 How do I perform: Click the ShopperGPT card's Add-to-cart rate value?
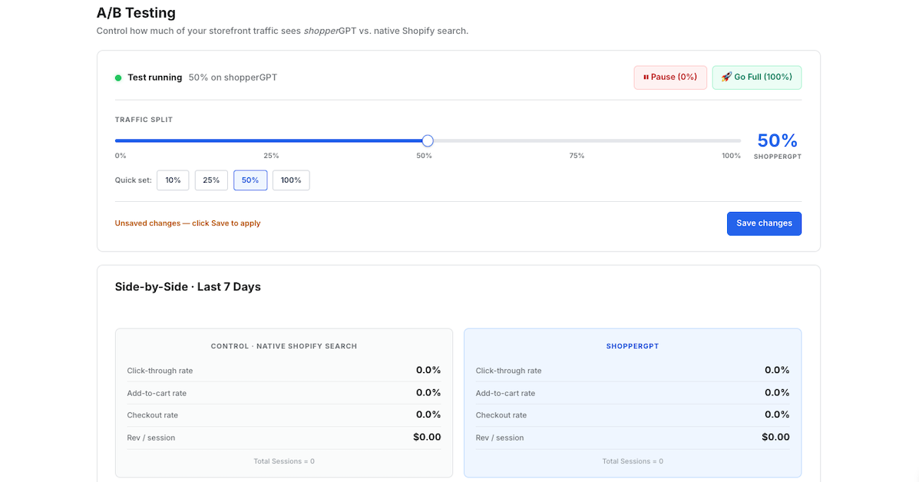click(x=777, y=392)
